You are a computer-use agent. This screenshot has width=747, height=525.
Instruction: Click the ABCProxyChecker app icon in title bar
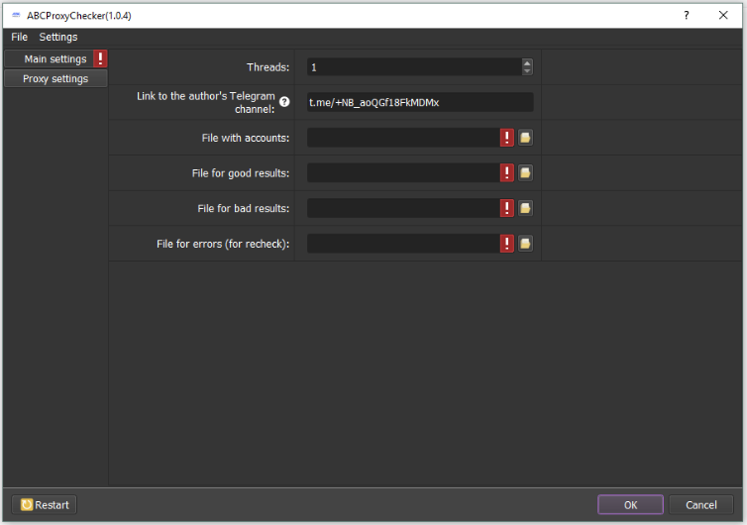point(16,15)
